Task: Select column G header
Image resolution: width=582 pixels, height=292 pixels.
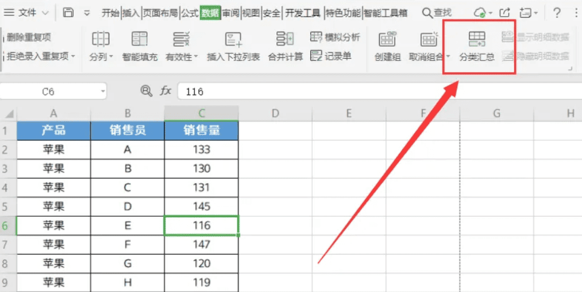Action: coord(496,113)
